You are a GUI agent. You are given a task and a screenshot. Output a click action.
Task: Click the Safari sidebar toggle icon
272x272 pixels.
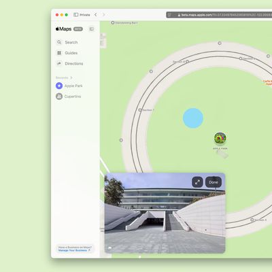[x=76, y=15]
